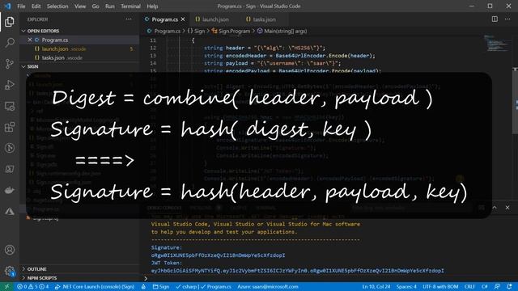518x291 pixels.
Task: Select launch.json in Open Editors
Action: [x=79, y=48]
